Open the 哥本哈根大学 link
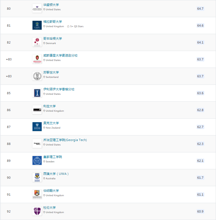The height and width of the screenshot is (220, 216). point(52,39)
